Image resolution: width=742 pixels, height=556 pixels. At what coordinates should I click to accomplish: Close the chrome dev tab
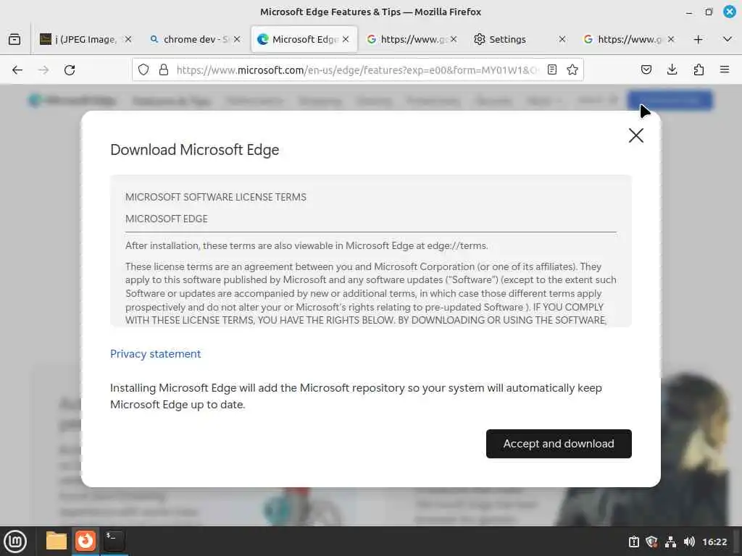237,39
